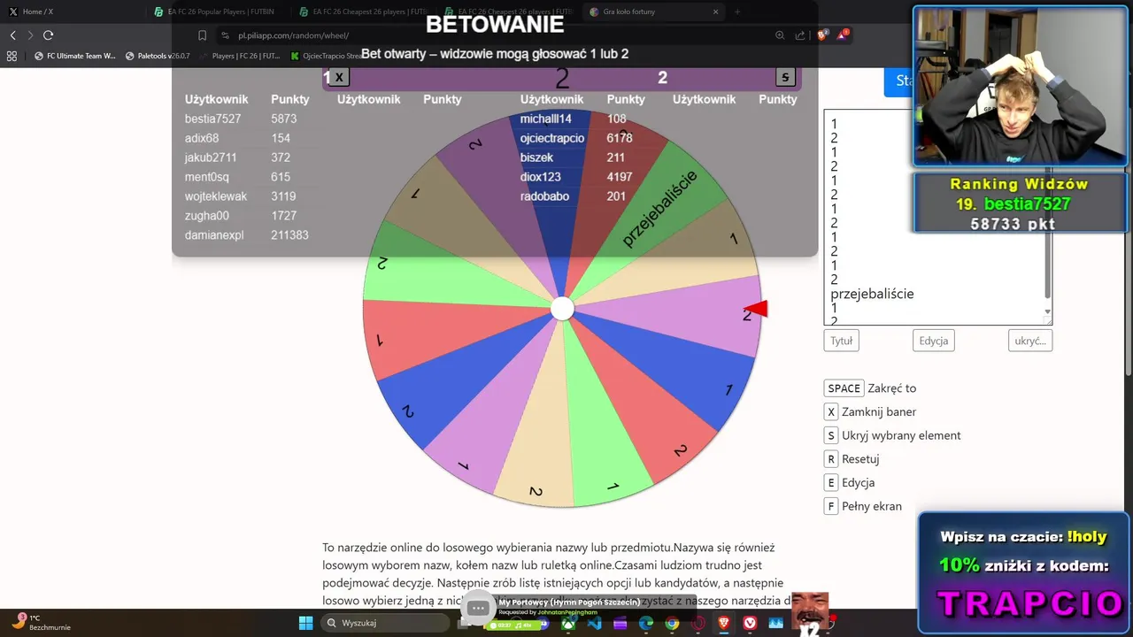The image size is (1133, 637).
Task: Click the zoom magnifier icon in the address bar
Action: [x=780, y=35]
